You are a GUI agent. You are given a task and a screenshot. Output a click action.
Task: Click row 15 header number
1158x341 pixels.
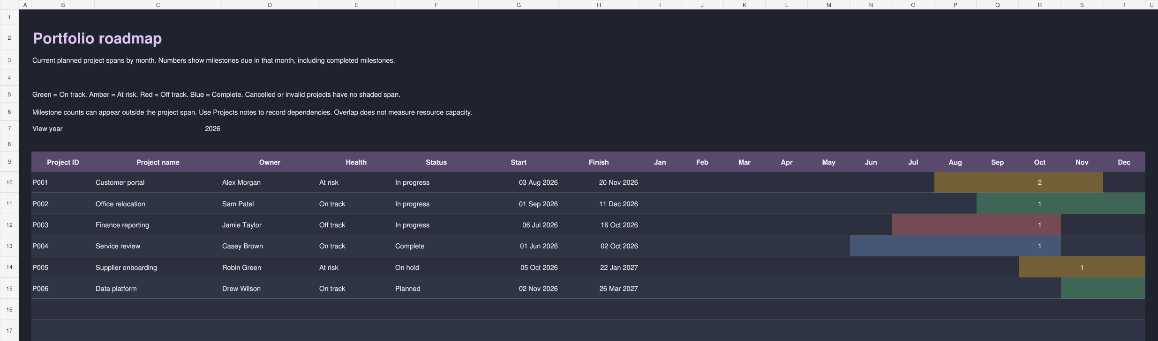pyautogui.click(x=9, y=289)
